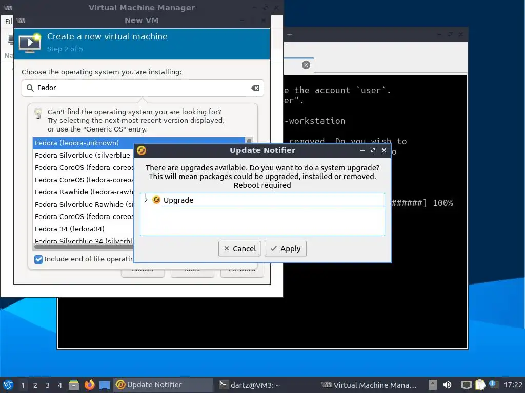Select Fedora Silverblue entry in OS list
Screen dimensions: 525x393
click(84, 155)
